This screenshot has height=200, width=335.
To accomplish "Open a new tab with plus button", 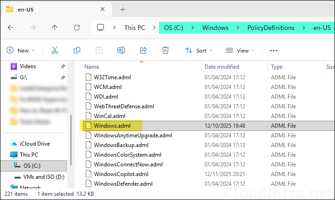I will coord(123,9).
